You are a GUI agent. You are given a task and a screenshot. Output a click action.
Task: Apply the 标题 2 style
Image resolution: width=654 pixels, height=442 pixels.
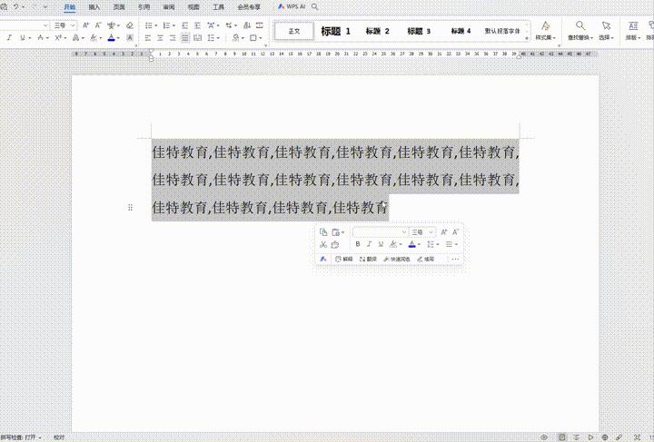[x=378, y=31]
